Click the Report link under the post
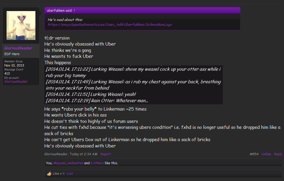 tap(106, 154)
